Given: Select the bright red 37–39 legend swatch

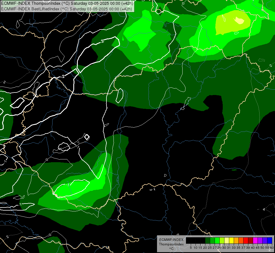Looking at the screenshot, I should tap(246, 240).
